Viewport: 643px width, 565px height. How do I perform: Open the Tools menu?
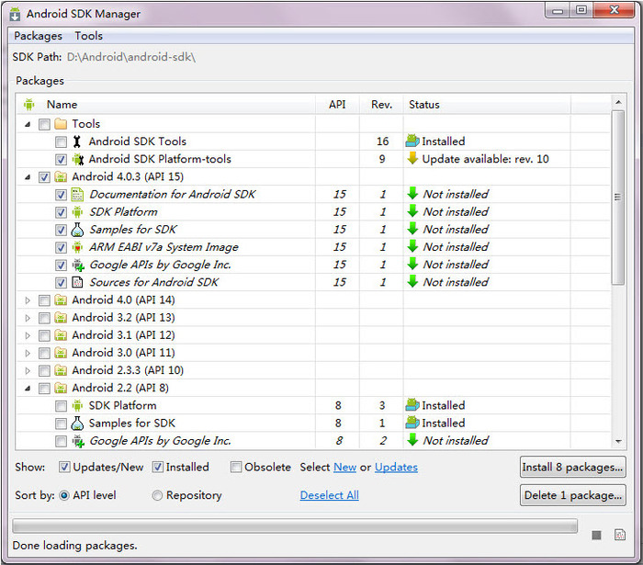(x=88, y=36)
